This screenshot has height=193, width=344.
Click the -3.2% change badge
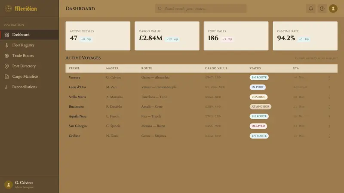[227, 39]
